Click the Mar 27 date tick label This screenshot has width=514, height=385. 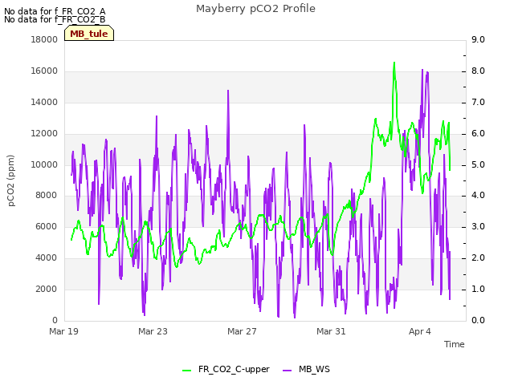(x=242, y=331)
